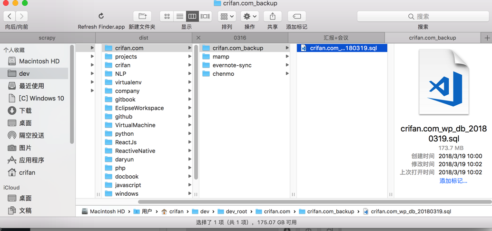Image resolution: width=492 pixels, height=231 pixels.
Task: Click crifan.com_backup in the path bar
Action: pos(326,211)
